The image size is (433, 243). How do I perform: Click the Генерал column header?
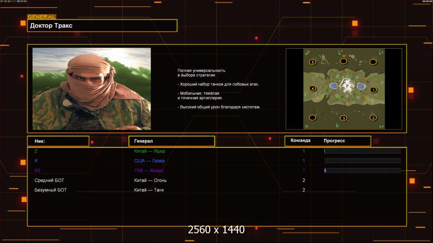click(x=171, y=141)
